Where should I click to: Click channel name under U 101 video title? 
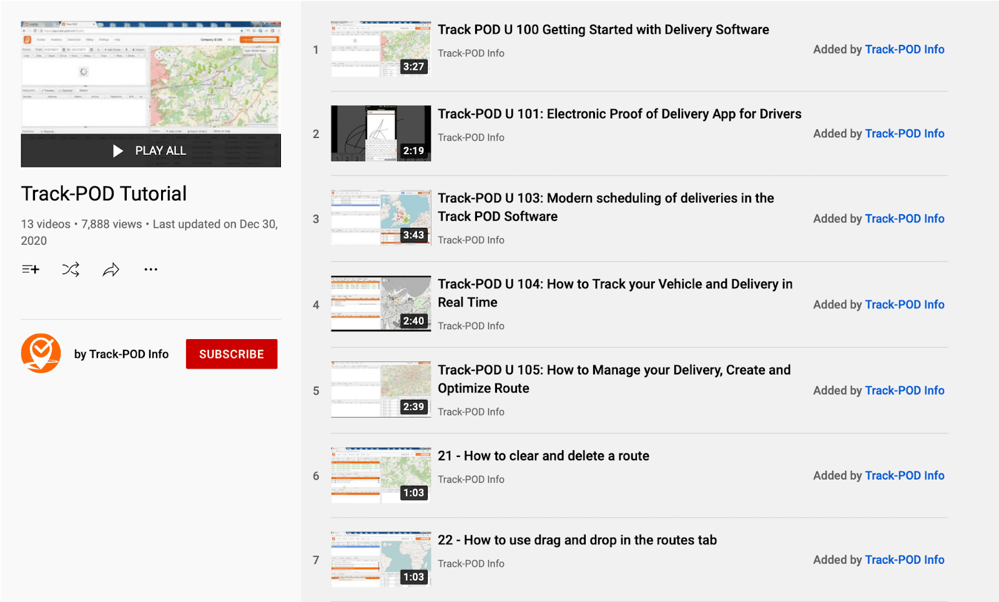point(471,137)
